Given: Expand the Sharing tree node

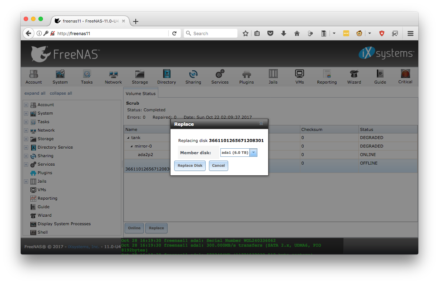Looking at the screenshot, I should click(x=26, y=156).
